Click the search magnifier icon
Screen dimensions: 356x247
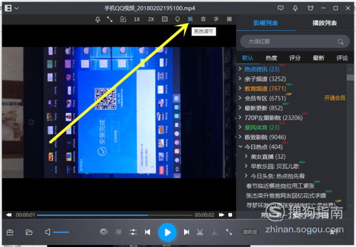pyautogui.click(x=340, y=42)
